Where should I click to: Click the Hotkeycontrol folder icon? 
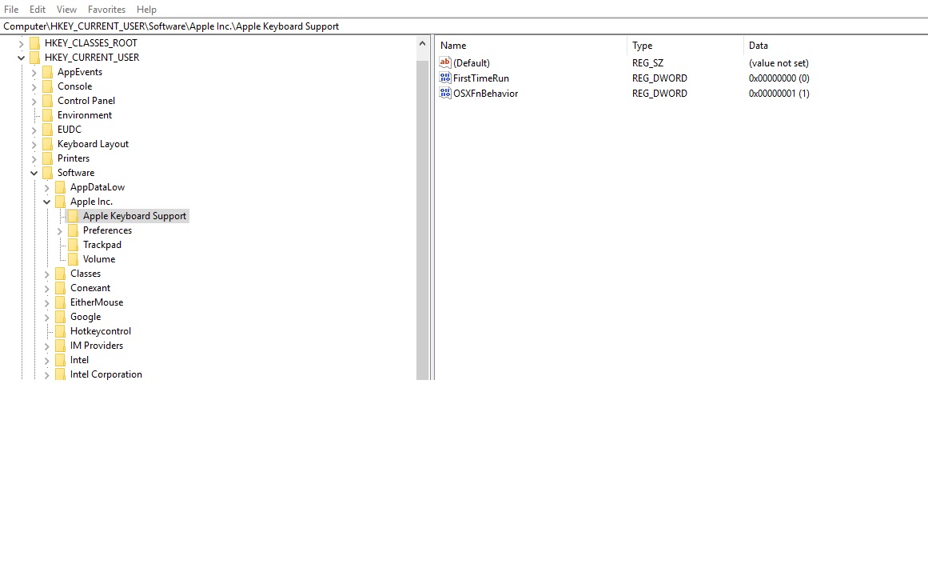point(61,331)
